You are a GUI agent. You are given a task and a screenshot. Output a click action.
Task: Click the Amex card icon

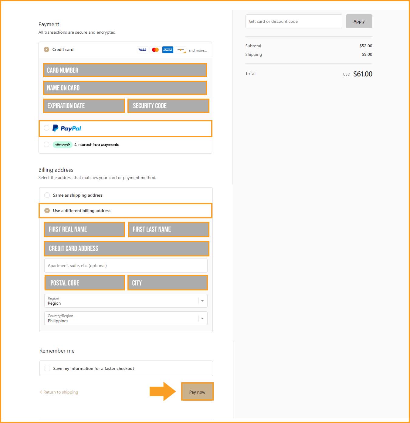click(x=168, y=50)
